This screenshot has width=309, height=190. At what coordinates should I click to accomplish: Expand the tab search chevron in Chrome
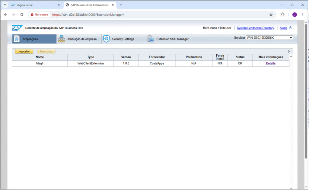tap(5, 5)
